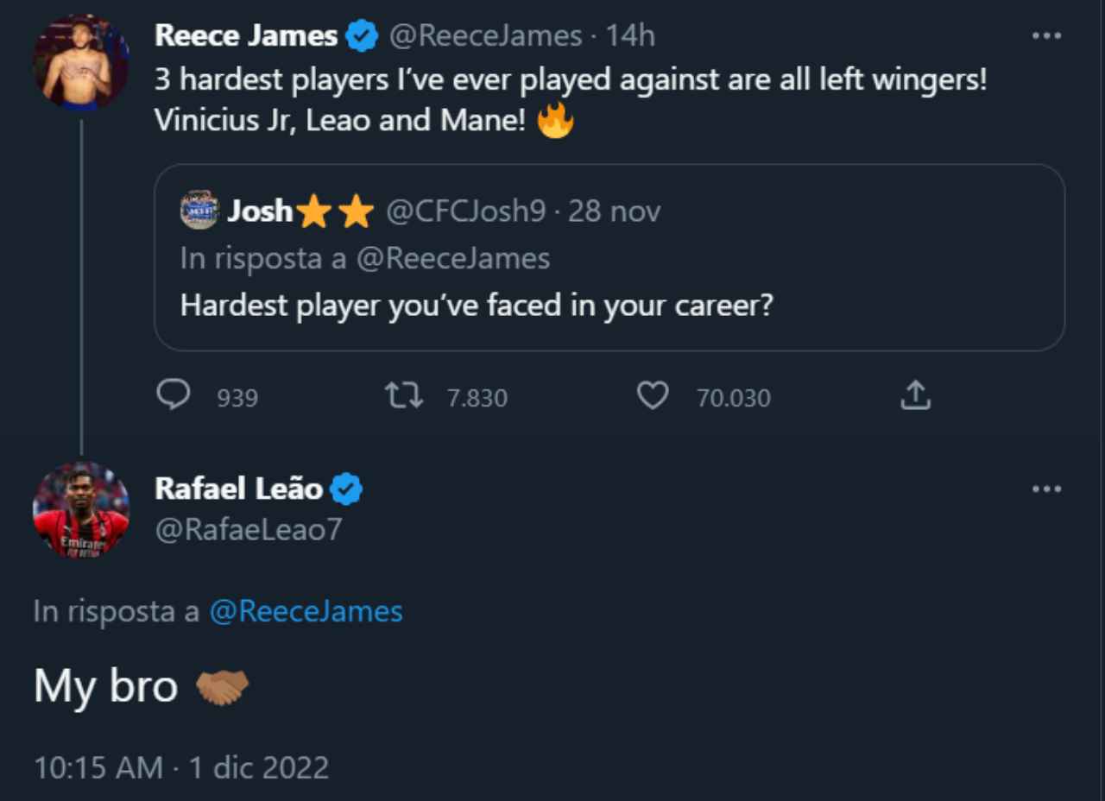
Task: Open the more options menu on Rafael Leão's reply
Action: [x=1045, y=489]
